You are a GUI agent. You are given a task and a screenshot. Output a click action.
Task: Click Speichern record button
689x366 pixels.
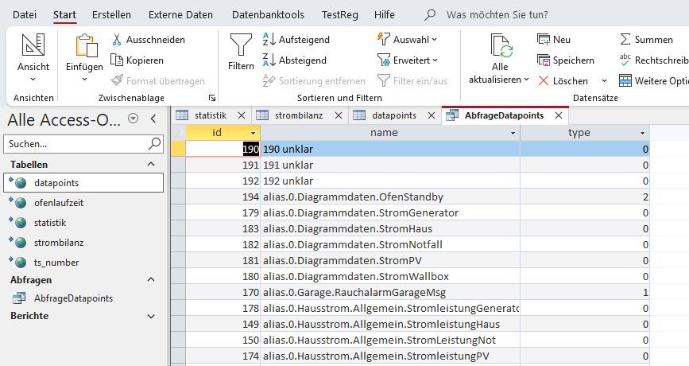[566, 60]
